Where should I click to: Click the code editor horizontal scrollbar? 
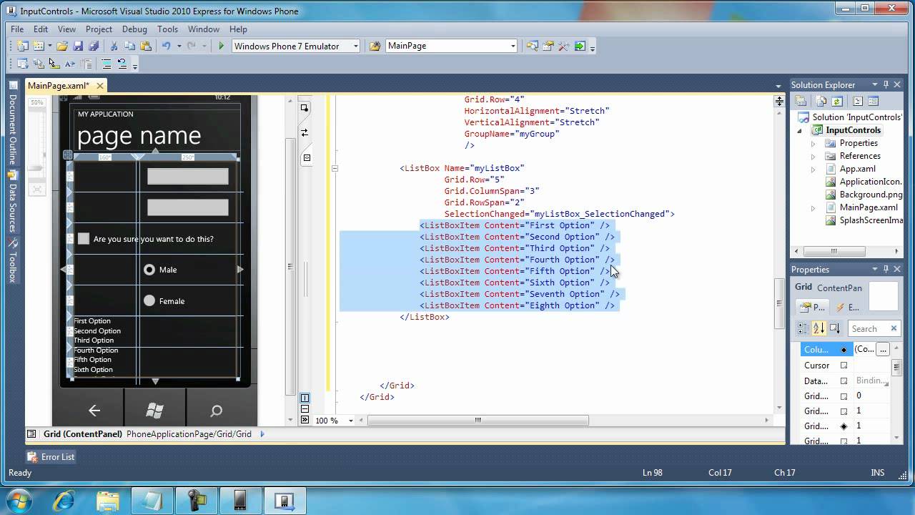point(478,421)
